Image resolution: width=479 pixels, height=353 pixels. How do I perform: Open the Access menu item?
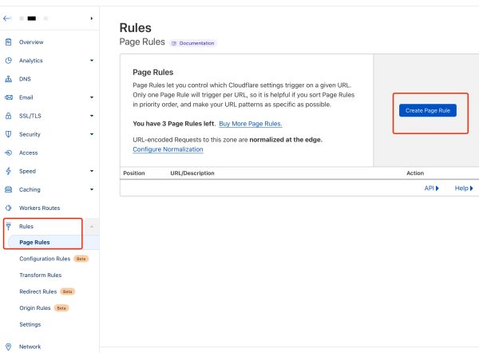(x=29, y=153)
